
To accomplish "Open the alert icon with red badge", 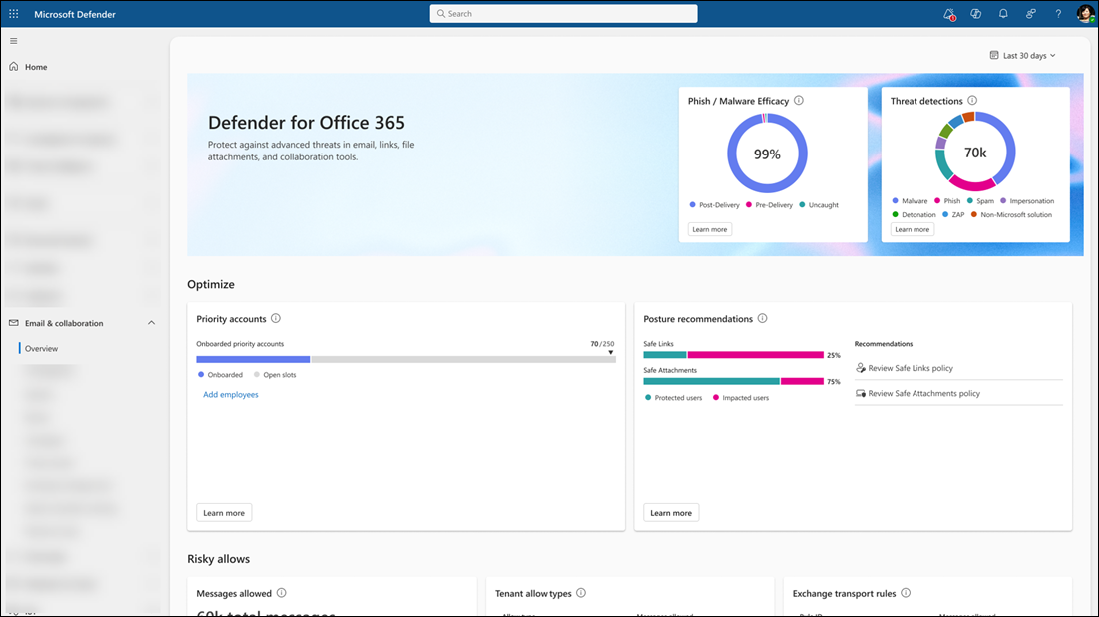I will tap(949, 14).
